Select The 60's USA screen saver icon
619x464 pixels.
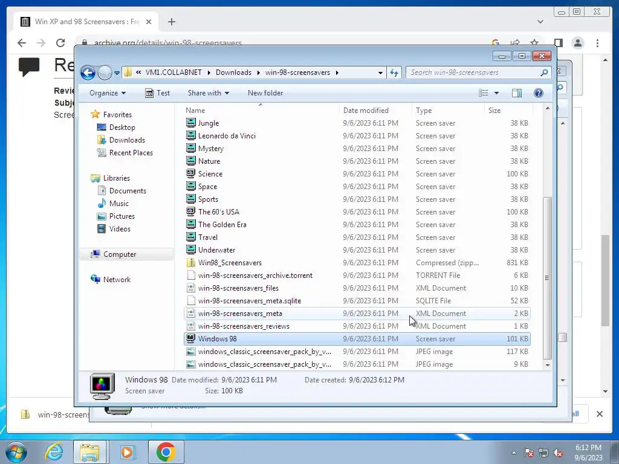(190, 212)
